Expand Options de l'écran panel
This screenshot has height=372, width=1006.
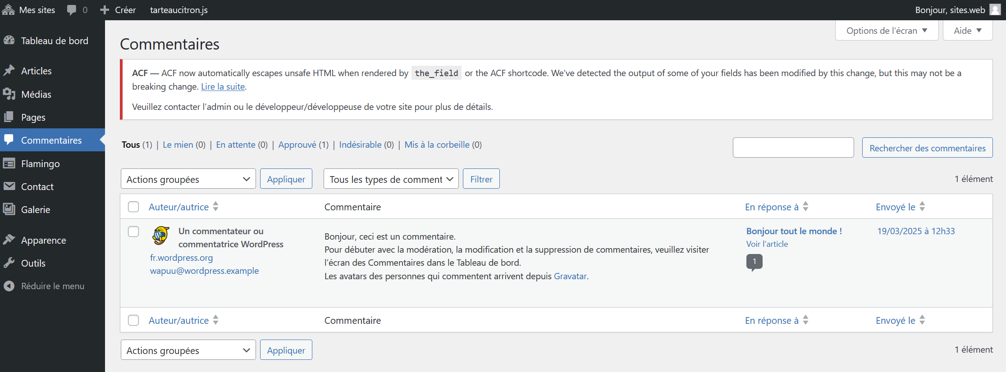point(887,31)
